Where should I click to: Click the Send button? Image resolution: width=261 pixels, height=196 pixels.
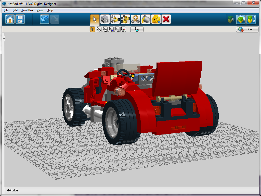247,29
